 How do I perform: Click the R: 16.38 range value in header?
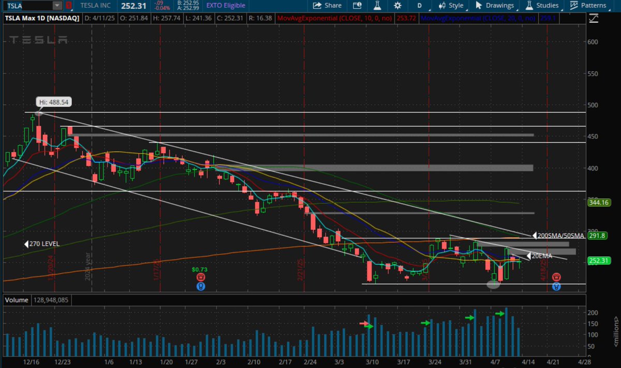261,18
